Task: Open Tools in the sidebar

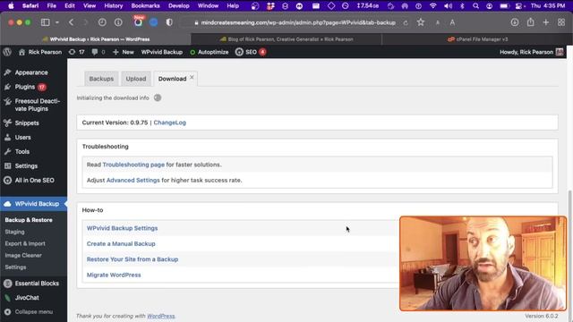Action: coord(21,151)
